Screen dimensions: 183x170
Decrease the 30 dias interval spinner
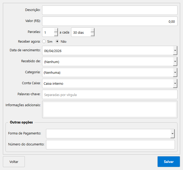(x=92, y=35)
